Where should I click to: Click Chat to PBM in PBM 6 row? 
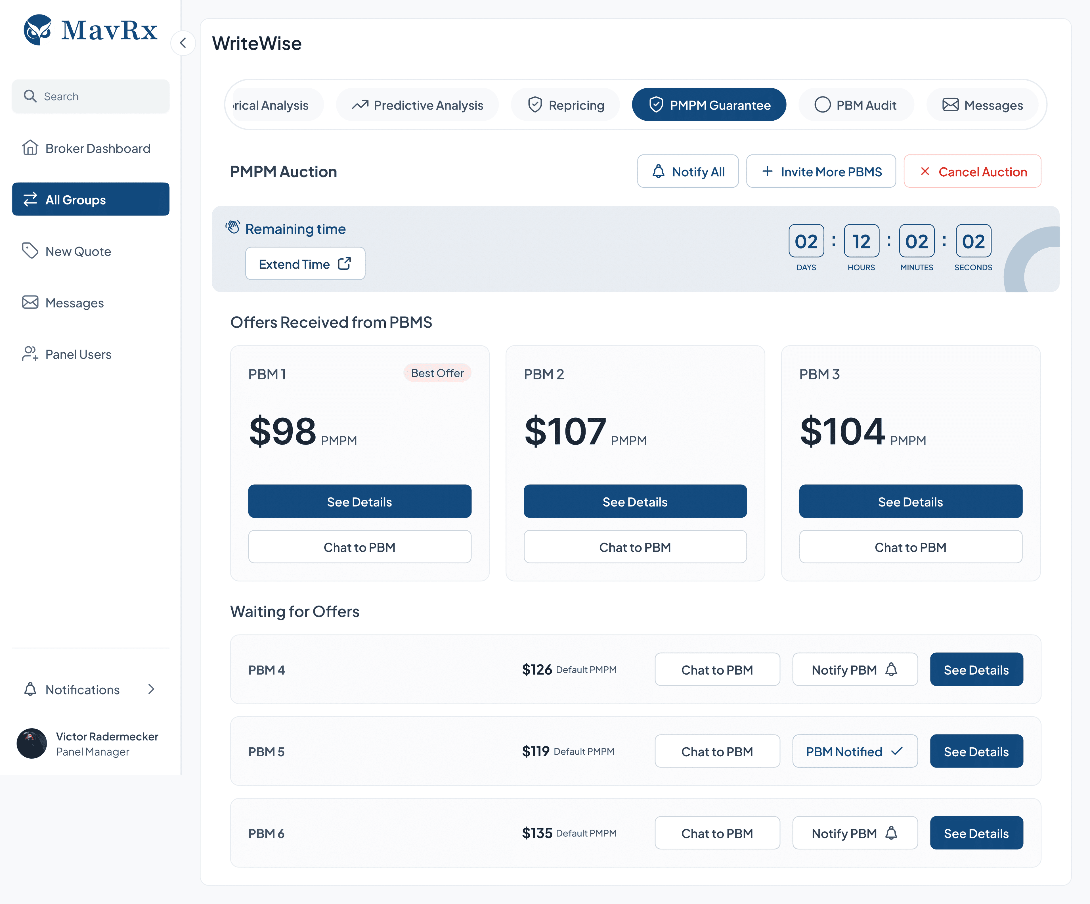[x=717, y=833]
